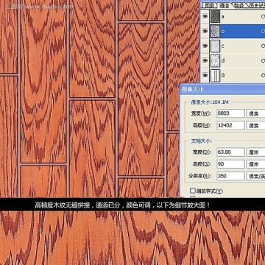
Task: Open document width unit dropdown (厘米)
Action: [255, 152]
